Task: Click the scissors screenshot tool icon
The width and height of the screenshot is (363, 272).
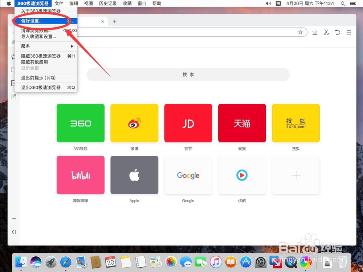Action: coord(326,32)
